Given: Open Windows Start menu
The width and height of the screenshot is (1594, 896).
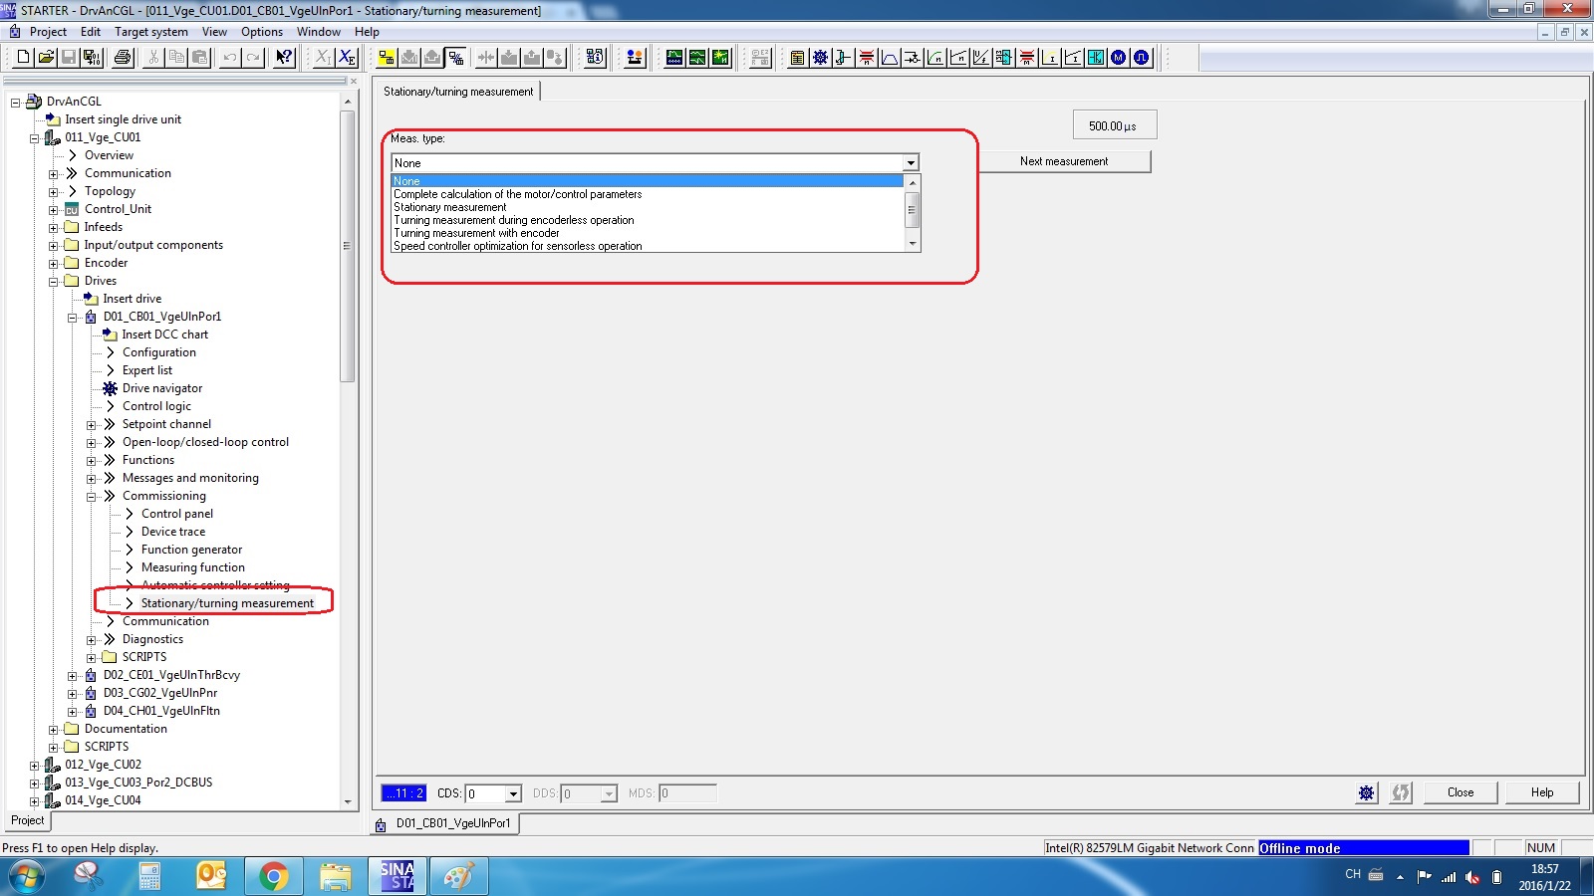Looking at the screenshot, I should pyautogui.click(x=27, y=877).
